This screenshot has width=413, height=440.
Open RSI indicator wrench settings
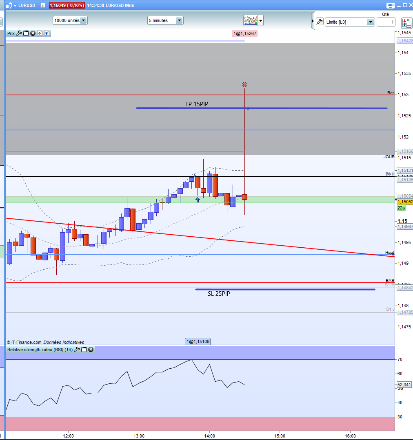[x=77, y=350]
